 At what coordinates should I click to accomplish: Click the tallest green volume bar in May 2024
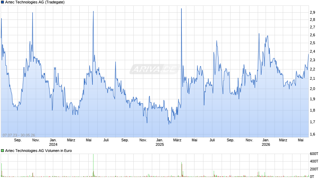(93, 165)
